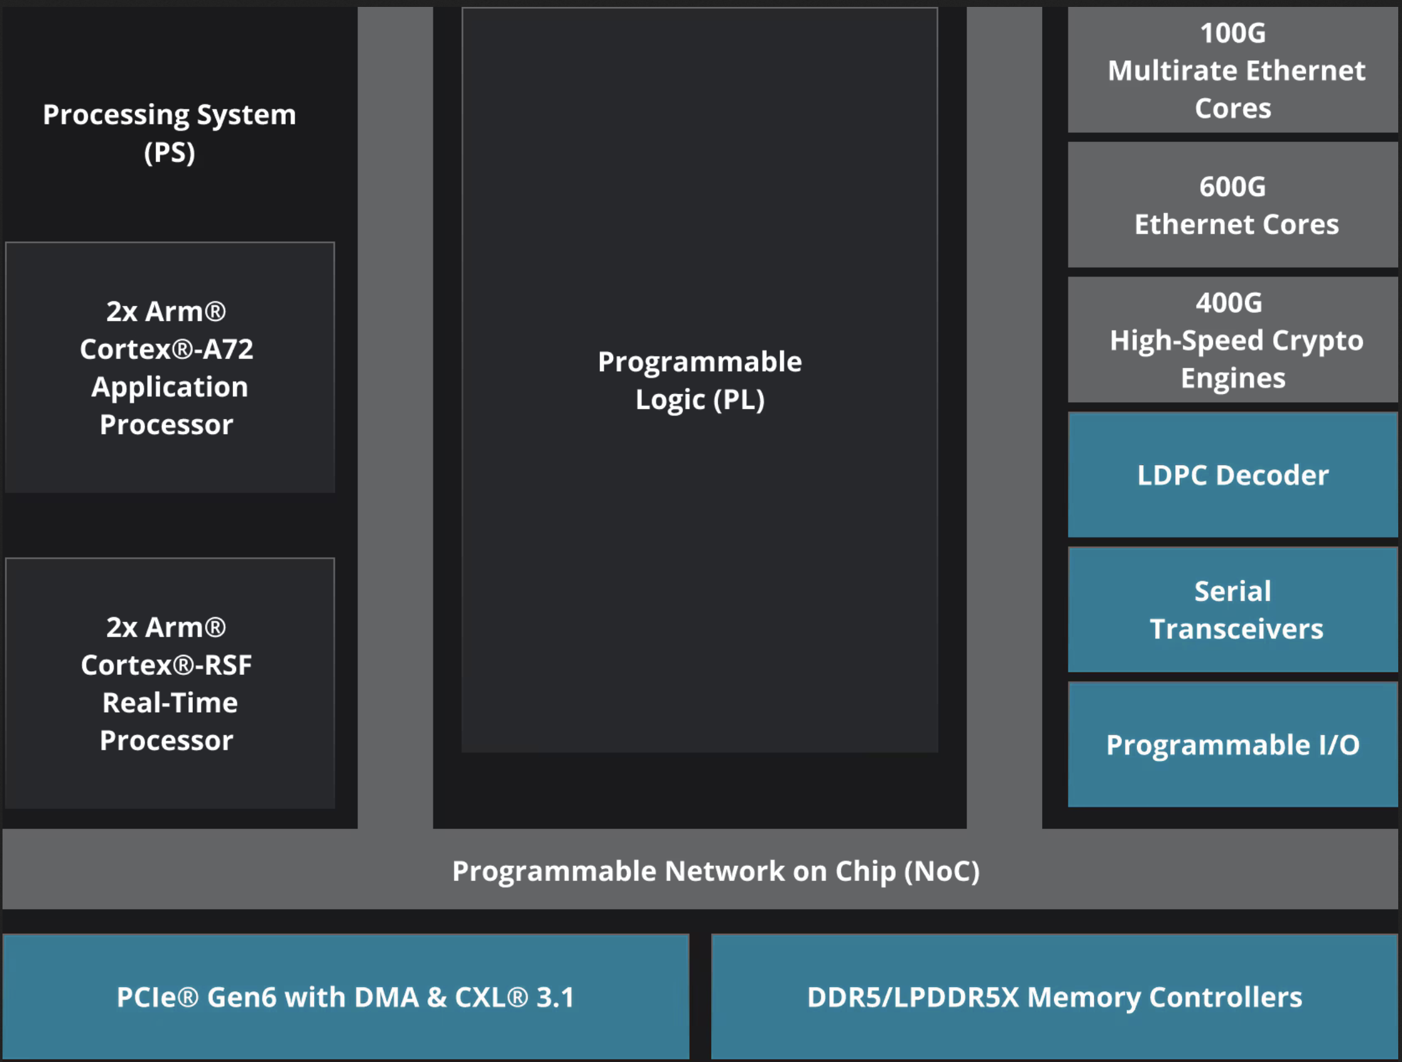Viewport: 1402px width, 1062px height.
Task: Click gray NoC column between PS and PL
Action: click(x=395, y=412)
